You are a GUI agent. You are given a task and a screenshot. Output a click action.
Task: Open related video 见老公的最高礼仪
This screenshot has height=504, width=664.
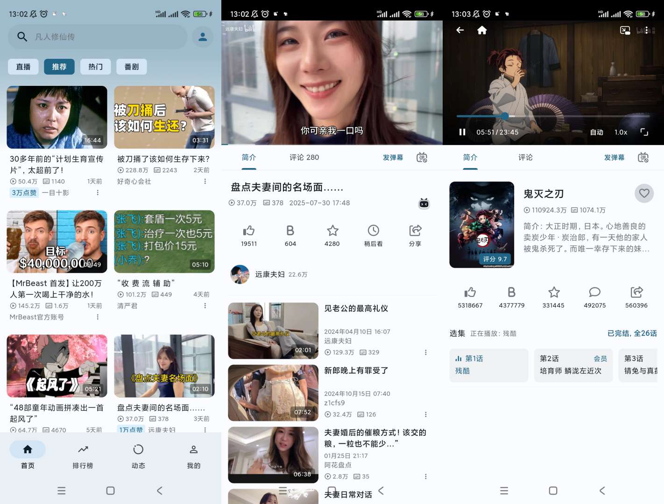(x=332, y=331)
